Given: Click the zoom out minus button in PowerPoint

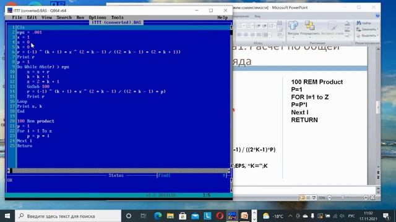Looking at the screenshot, I should [329, 198].
